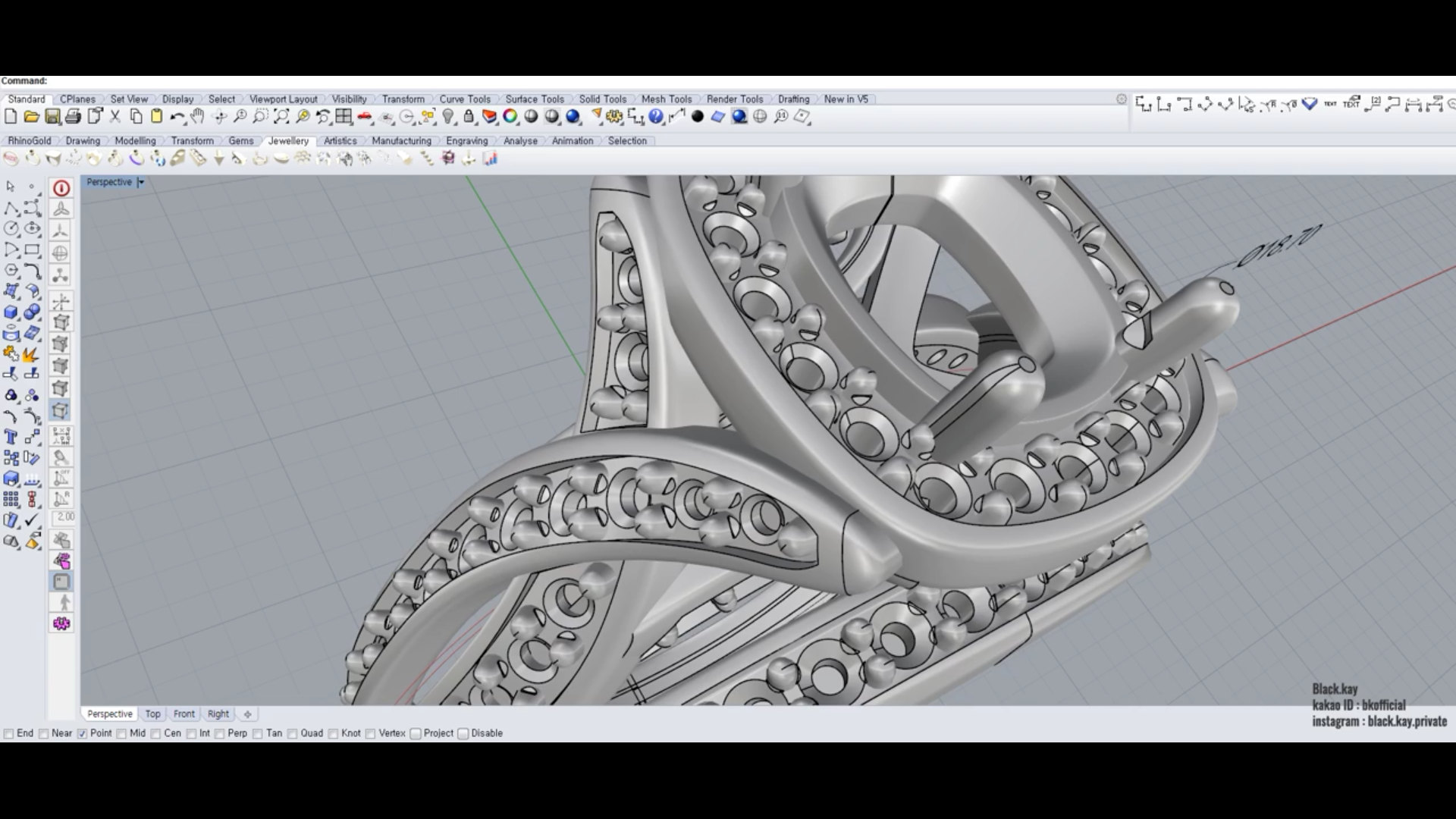Image resolution: width=1456 pixels, height=819 pixels.
Task: Open the toolbar options gear dropdown
Action: [1122, 99]
